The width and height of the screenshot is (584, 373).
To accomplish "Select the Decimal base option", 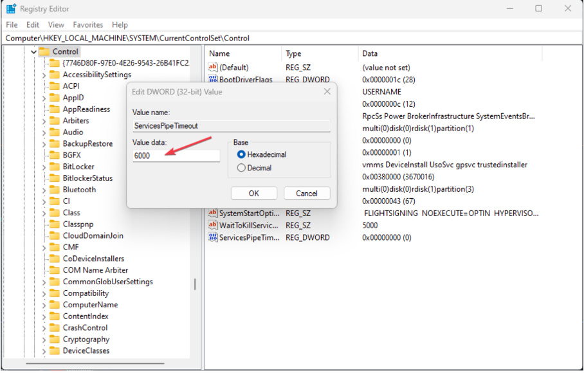I will [x=242, y=168].
